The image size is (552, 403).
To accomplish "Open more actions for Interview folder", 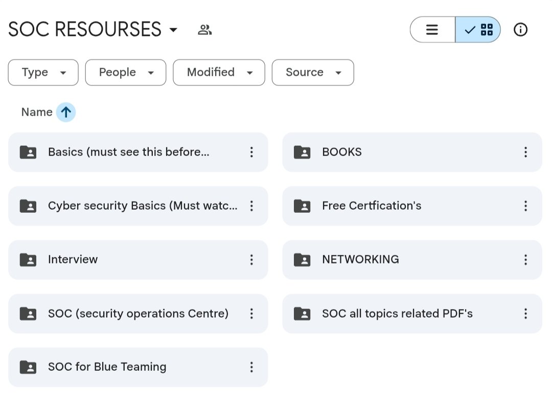I will pyautogui.click(x=251, y=260).
